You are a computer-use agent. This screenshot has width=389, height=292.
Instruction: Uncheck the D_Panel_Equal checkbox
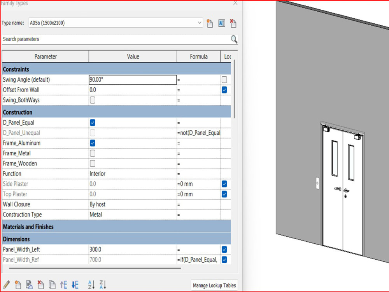pyautogui.click(x=93, y=123)
